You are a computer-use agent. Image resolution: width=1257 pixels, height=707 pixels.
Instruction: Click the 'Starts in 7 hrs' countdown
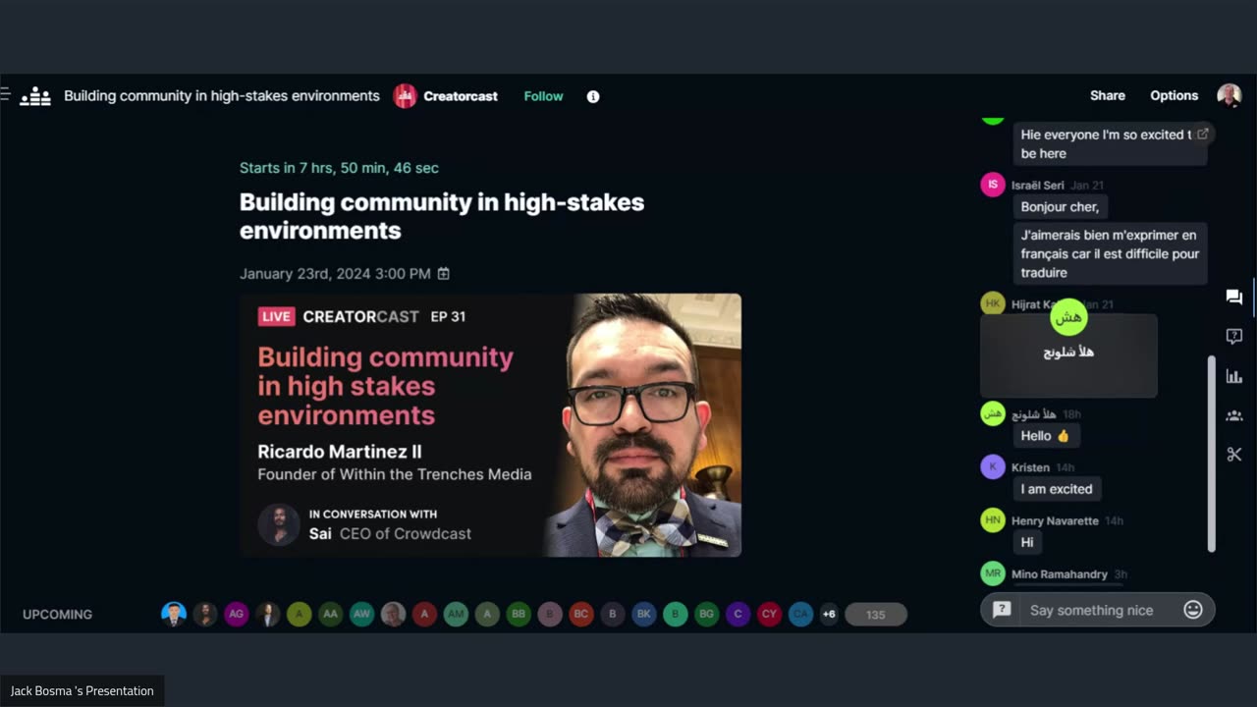(339, 168)
